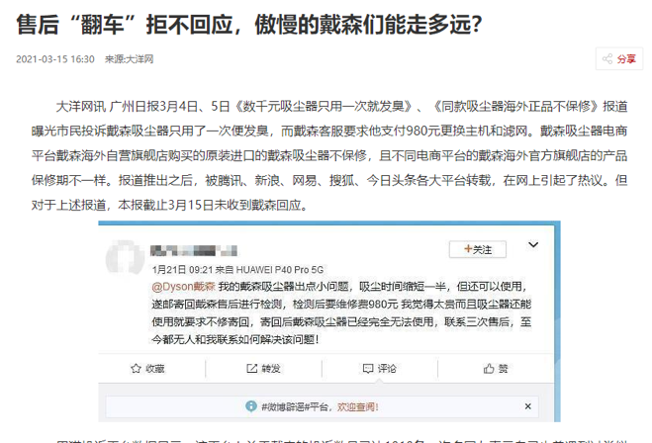This screenshot has width=652, height=443.
Task: Click the 转发 repost icon
Action: (x=252, y=369)
